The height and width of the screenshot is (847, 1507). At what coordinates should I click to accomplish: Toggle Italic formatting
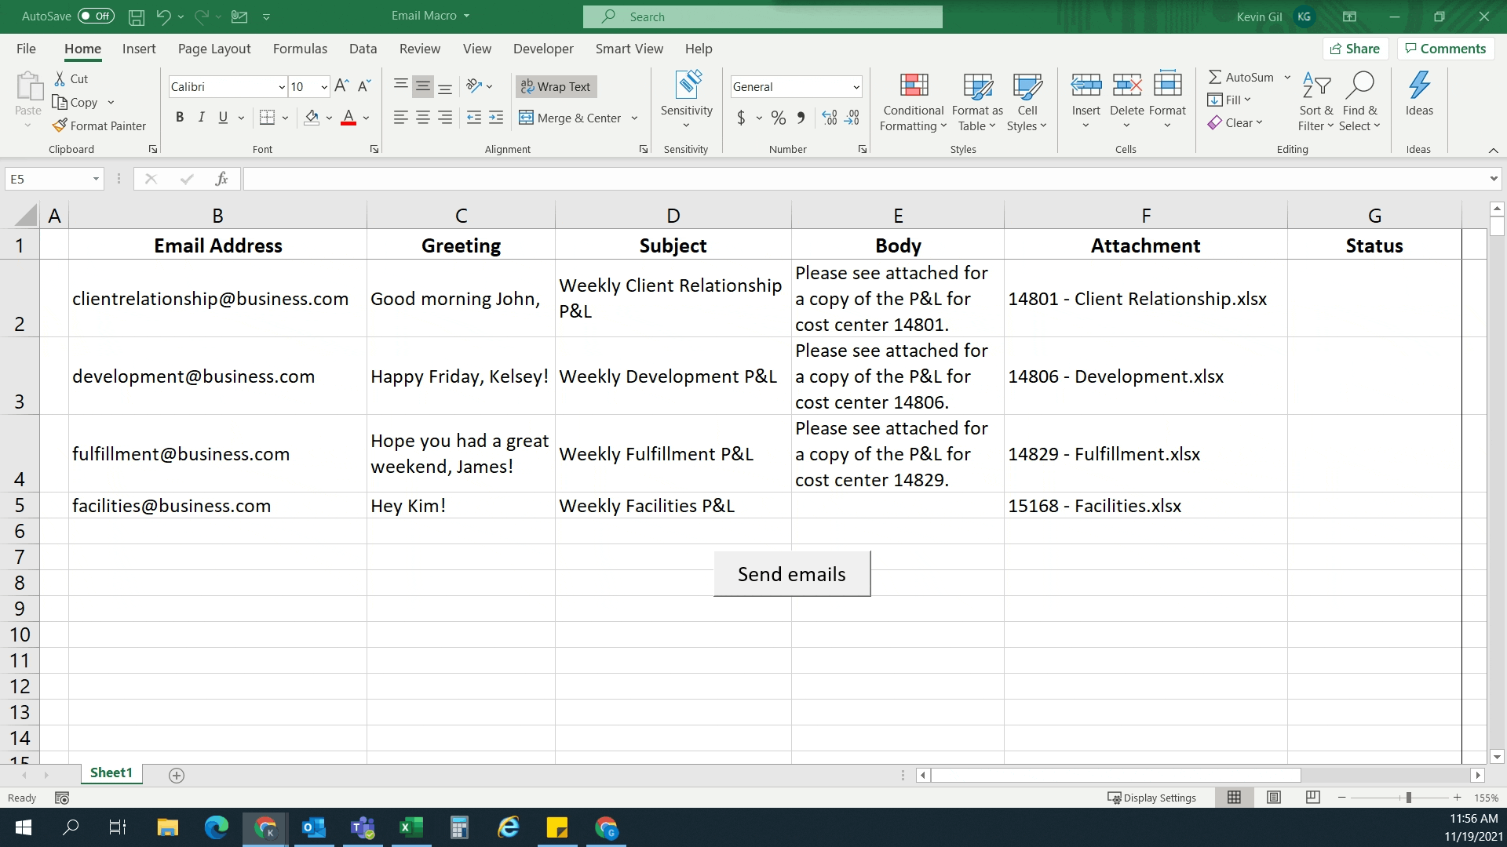(202, 118)
